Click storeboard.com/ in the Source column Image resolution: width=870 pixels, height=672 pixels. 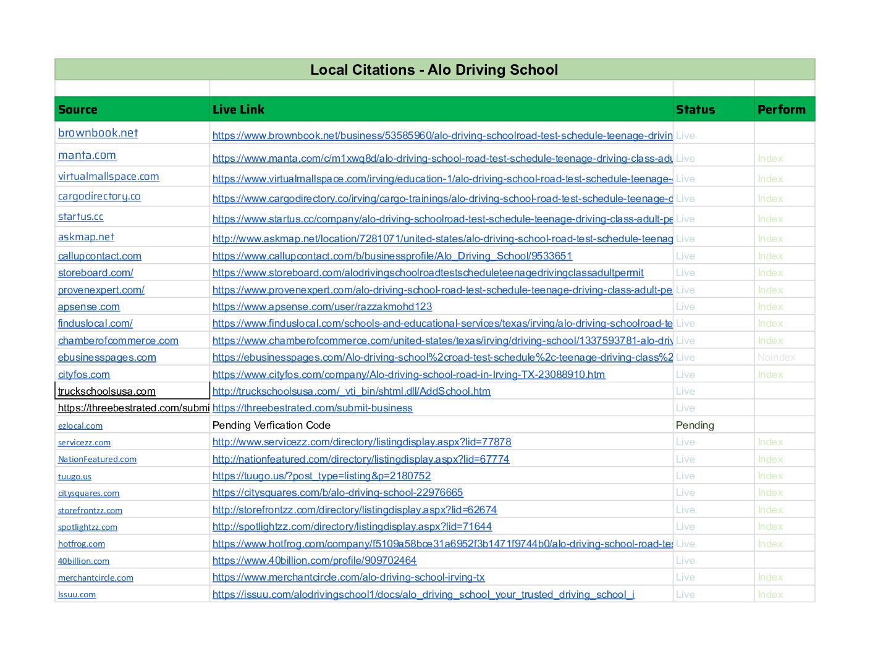(96, 272)
